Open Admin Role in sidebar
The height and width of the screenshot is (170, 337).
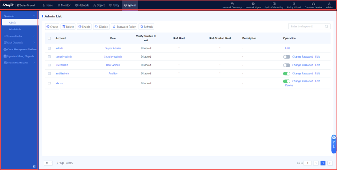[x=15, y=29]
